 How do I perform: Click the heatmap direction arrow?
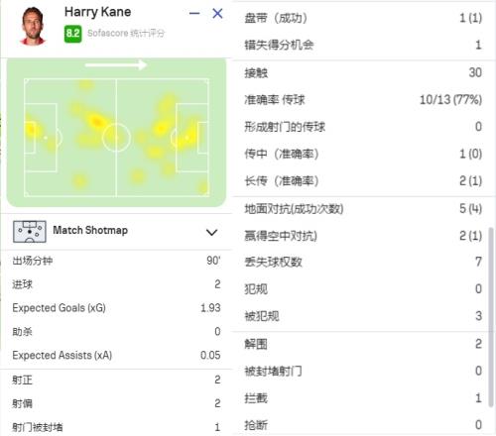coord(116,64)
